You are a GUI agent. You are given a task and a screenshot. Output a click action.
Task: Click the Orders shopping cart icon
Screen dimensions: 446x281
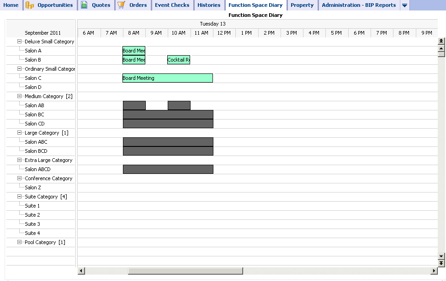[121, 5]
